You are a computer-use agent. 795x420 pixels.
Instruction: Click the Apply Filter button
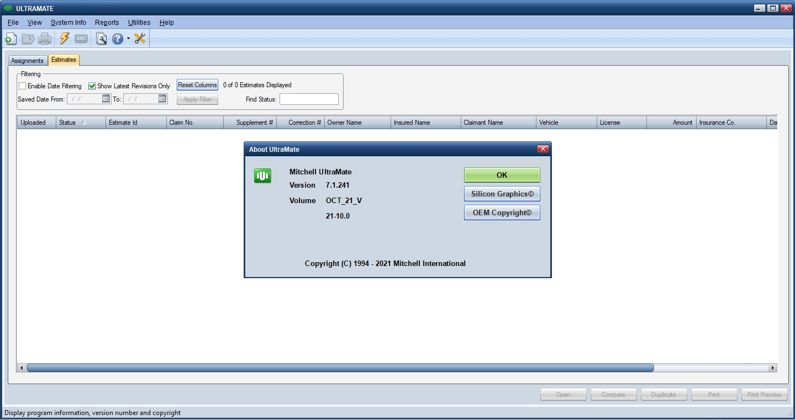point(197,99)
